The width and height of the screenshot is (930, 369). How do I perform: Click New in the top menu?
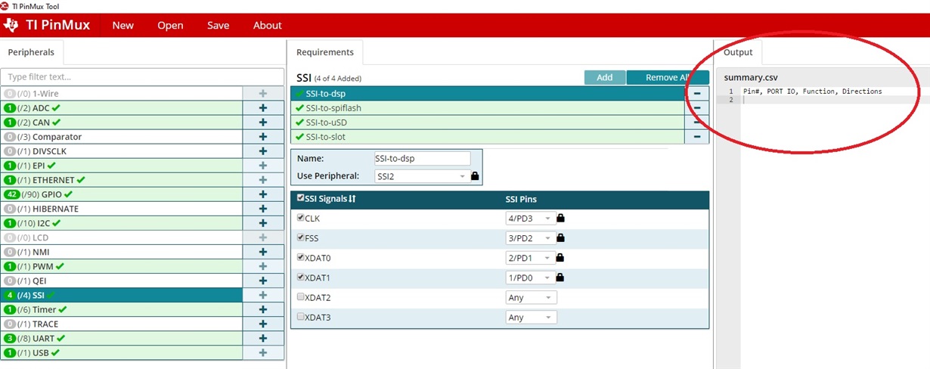click(123, 25)
